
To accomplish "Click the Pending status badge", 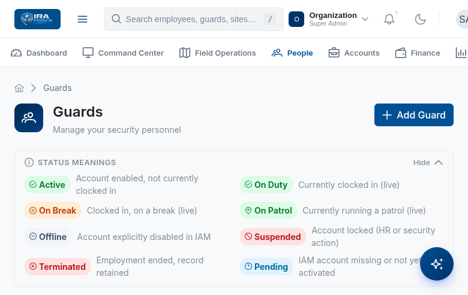I will (x=266, y=266).
